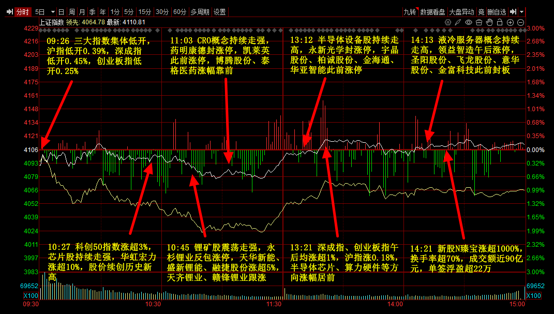
Task: Select the pen drawing tool icon
Action: 458,22
